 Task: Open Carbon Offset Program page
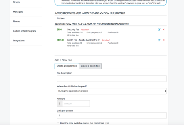coord(24,31)
